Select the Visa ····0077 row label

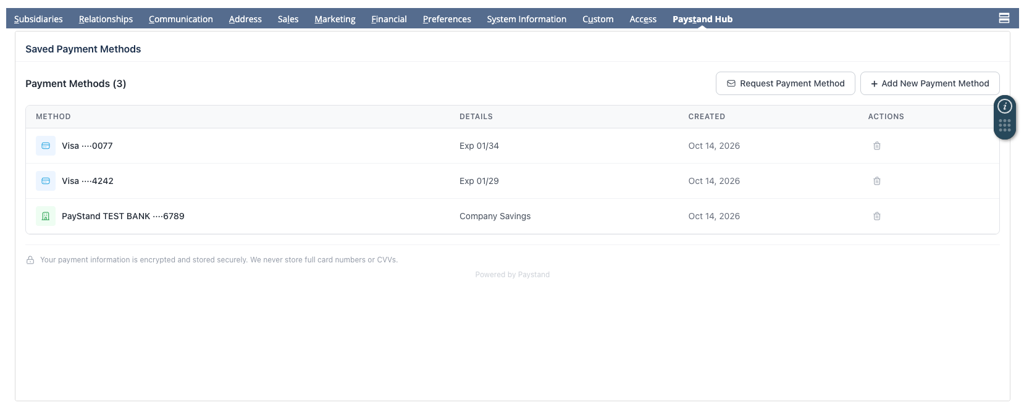pyautogui.click(x=87, y=146)
